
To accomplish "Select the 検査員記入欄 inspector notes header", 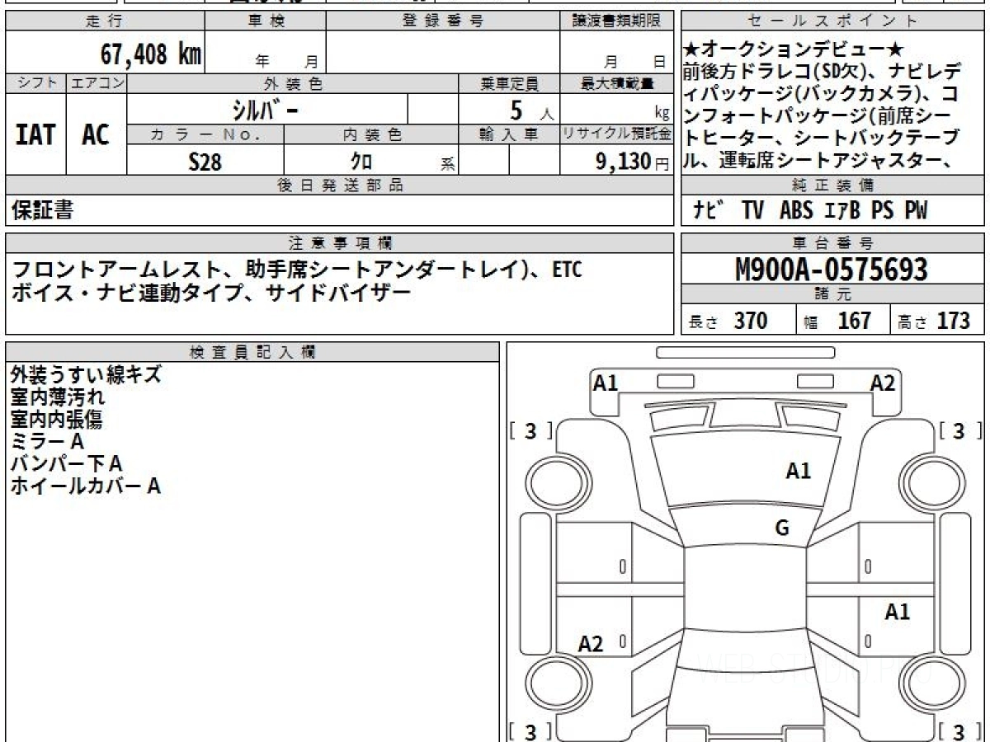I will (x=247, y=350).
